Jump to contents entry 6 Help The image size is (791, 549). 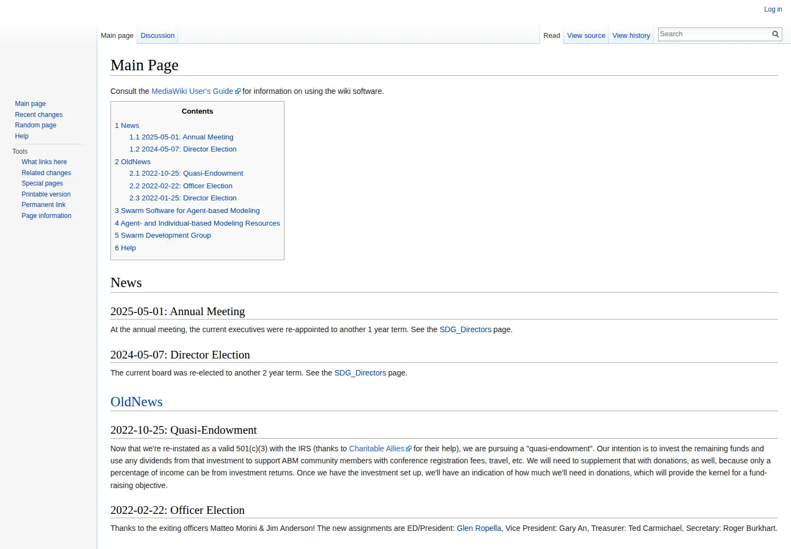(125, 248)
